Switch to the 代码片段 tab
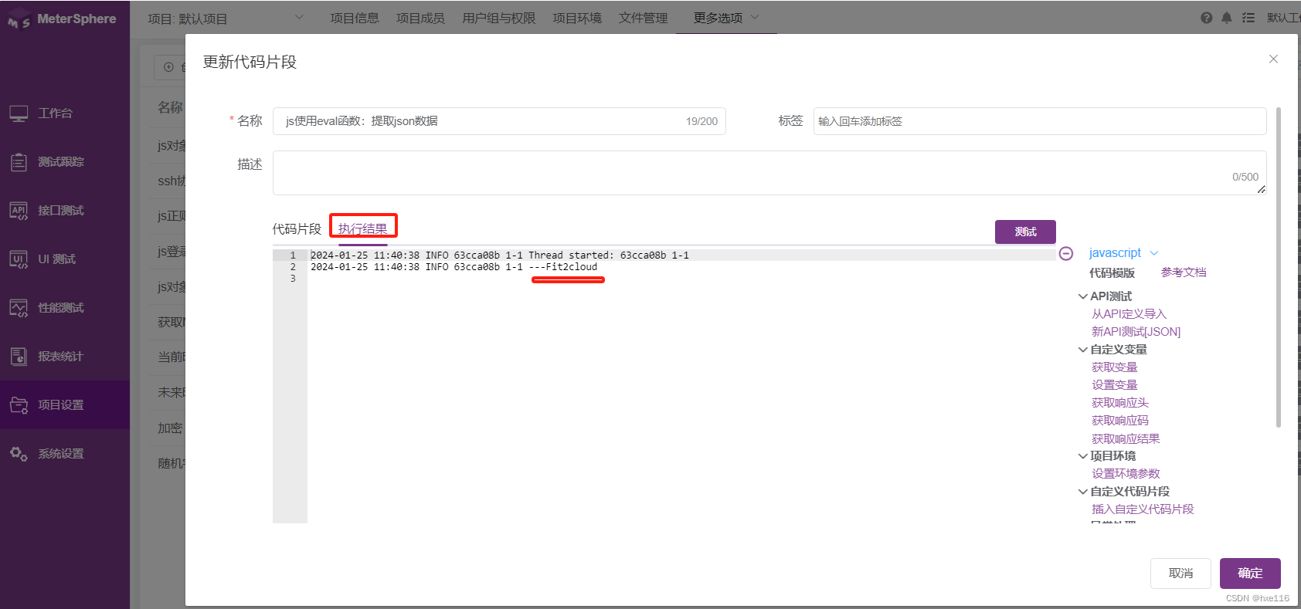 tap(297, 229)
